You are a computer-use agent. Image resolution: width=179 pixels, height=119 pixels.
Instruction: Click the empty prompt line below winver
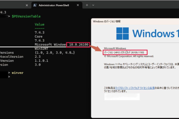coord(9,77)
